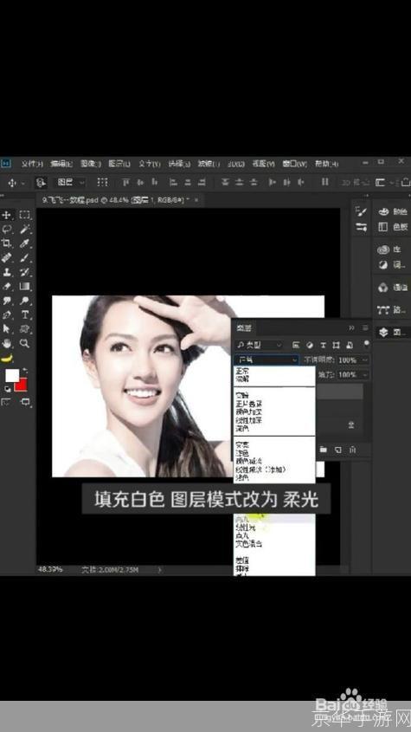Collapse the Layers panel with double arrows
The width and height of the screenshot is (411, 732).
(351, 327)
